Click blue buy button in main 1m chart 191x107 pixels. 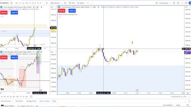[x=72, y=11]
